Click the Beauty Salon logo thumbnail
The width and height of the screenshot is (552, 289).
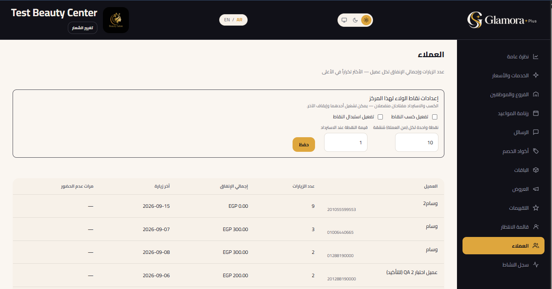click(x=116, y=20)
